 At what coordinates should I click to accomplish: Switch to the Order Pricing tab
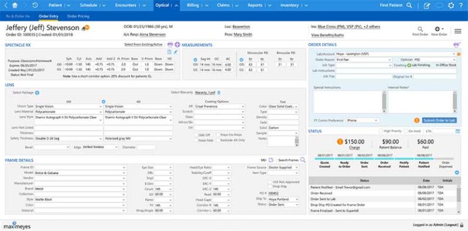pos(78,16)
